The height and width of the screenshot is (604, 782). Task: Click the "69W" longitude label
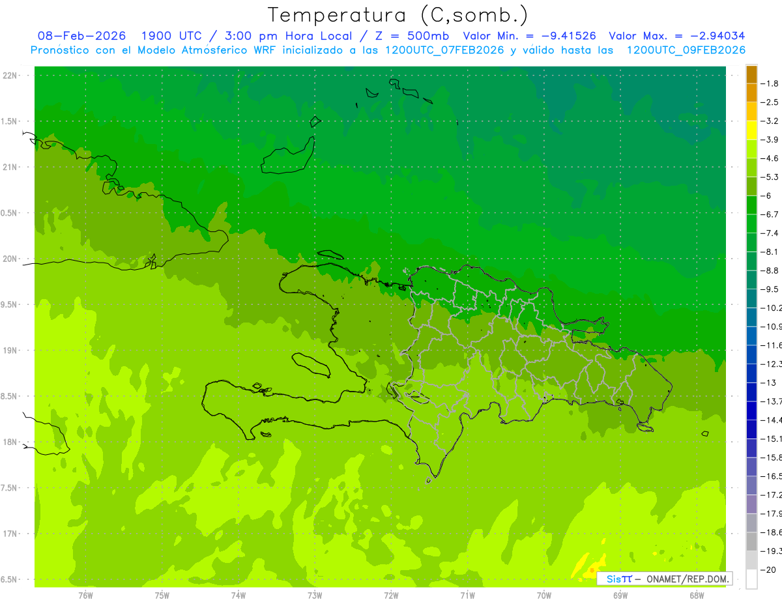pos(620,596)
